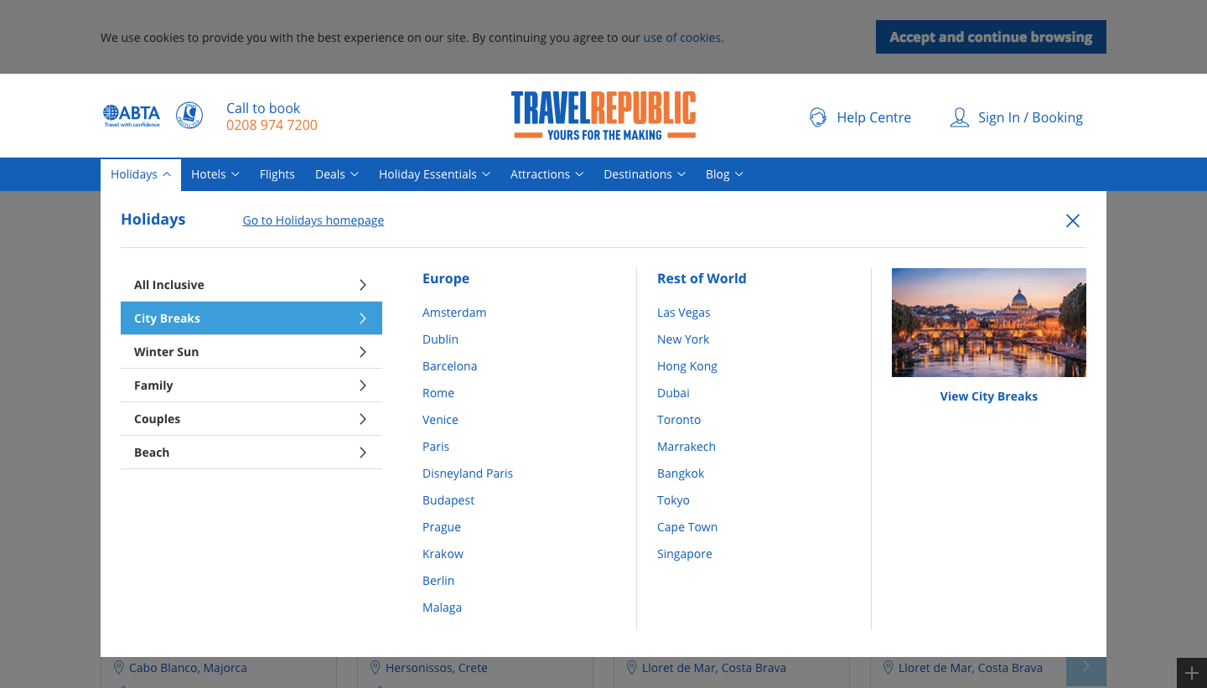Choose Budapest from Europe list
Image resolution: width=1207 pixels, height=688 pixels.
coord(448,500)
